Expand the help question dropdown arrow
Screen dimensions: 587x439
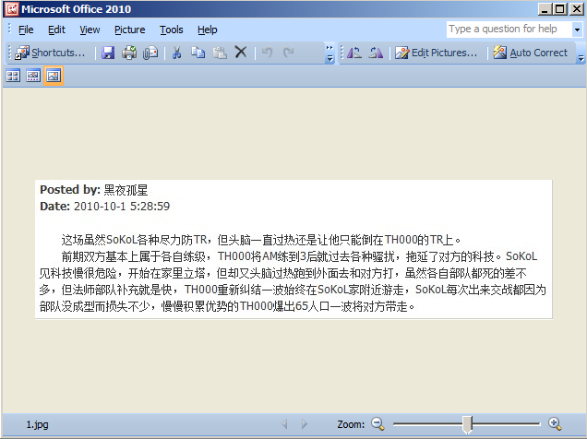577,30
